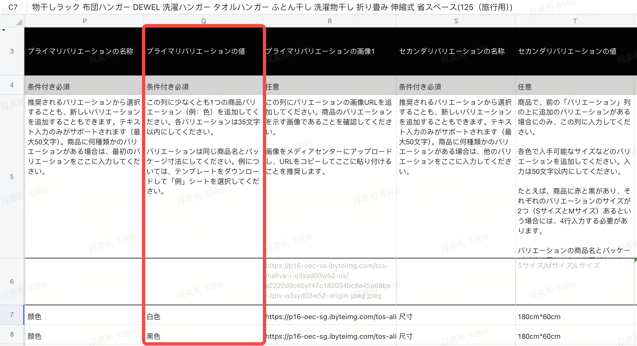
Task: Select row 3 header
Action: tap(12, 51)
